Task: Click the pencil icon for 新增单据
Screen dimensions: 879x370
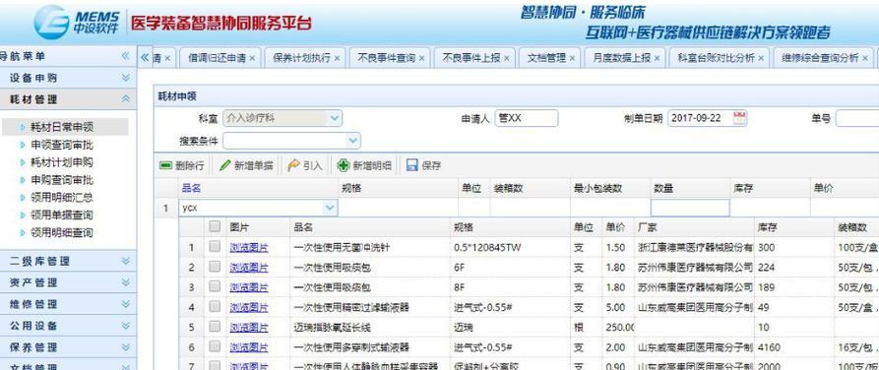Action: (224, 165)
